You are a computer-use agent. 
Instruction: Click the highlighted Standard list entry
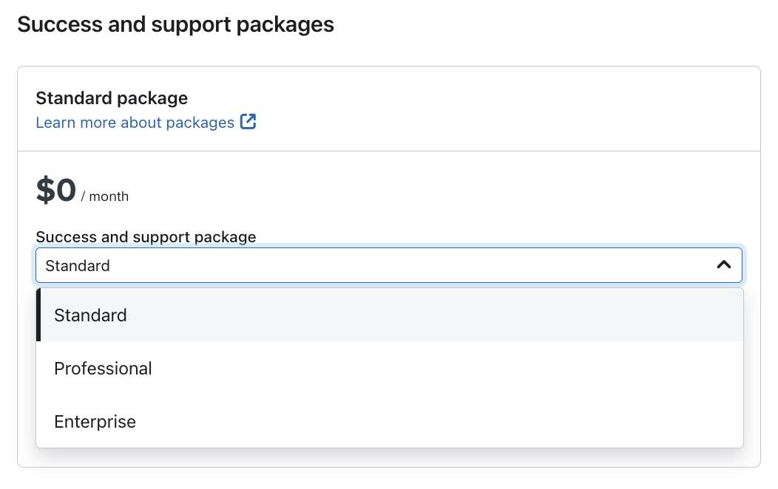click(x=90, y=315)
